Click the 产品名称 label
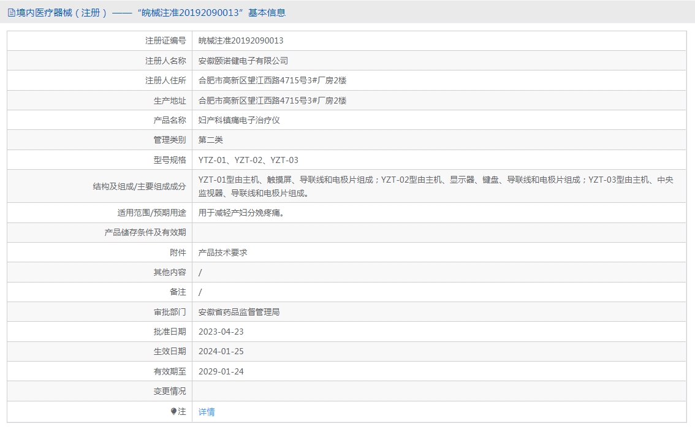This screenshot has height=429, width=695. 170,120
